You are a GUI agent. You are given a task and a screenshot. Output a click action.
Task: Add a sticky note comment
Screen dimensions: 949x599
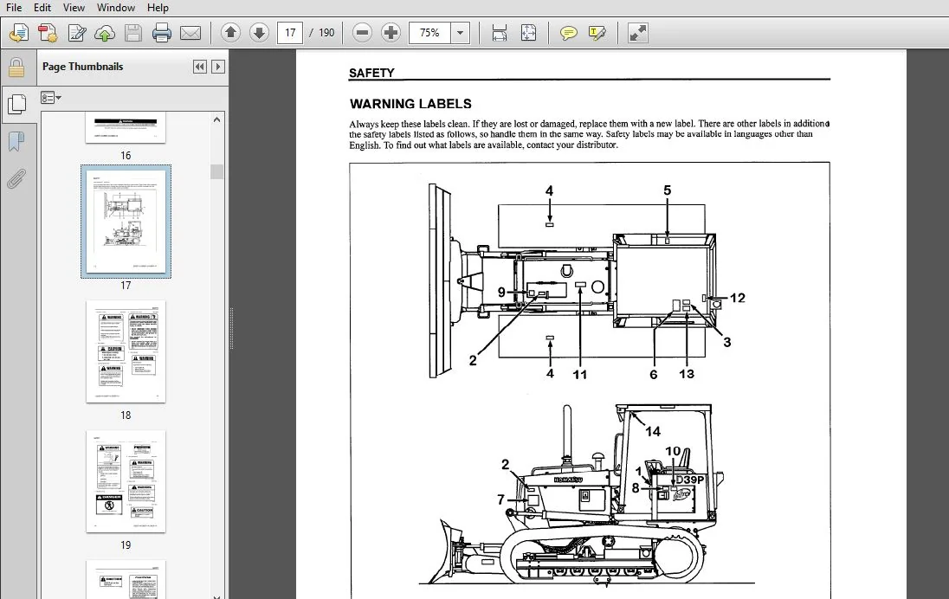[568, 33]
